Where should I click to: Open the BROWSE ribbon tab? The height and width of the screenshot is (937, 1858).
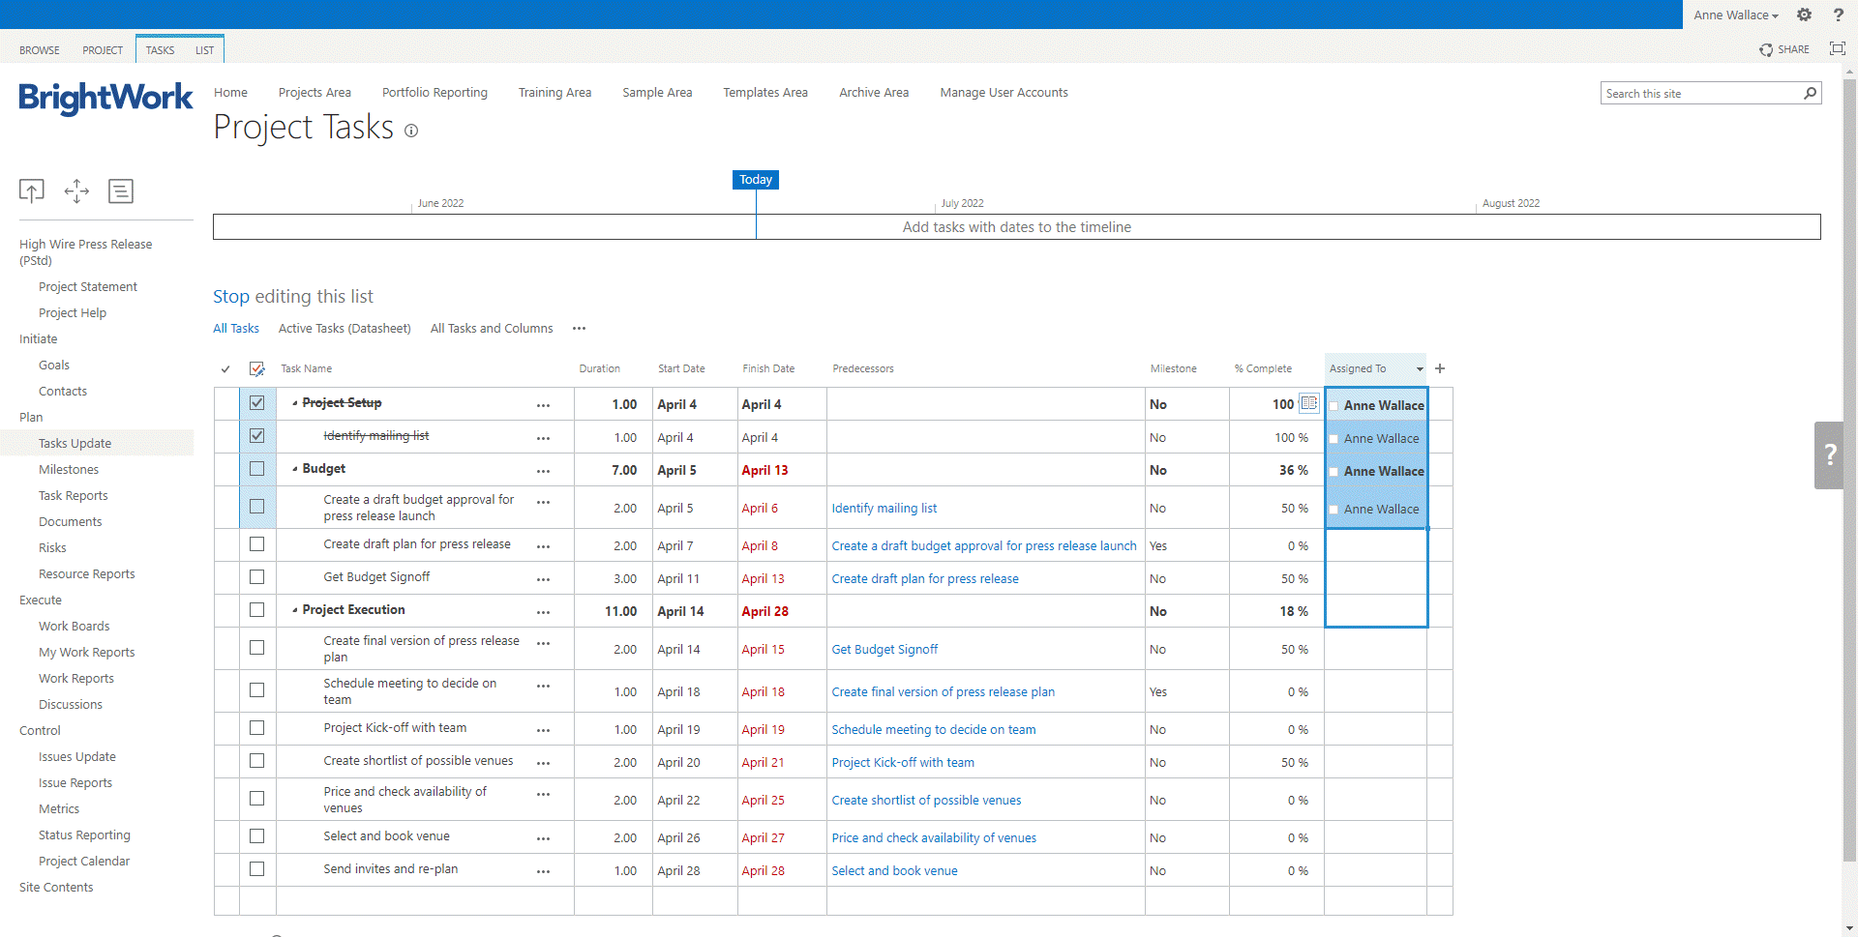[40, 49]
